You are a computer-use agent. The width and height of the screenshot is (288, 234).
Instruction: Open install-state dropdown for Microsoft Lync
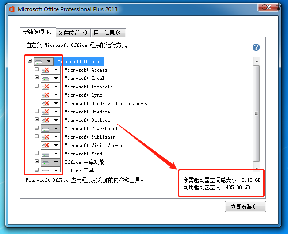click(x=51, y=95)
